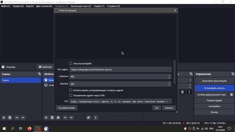The width and height of the screenshot is (235, 132).
Task: Add a new scene with the plus icon
Action: [x=4, y=118]
